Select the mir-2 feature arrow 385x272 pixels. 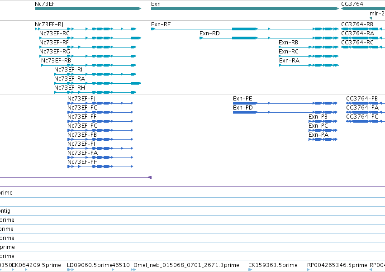371,18
